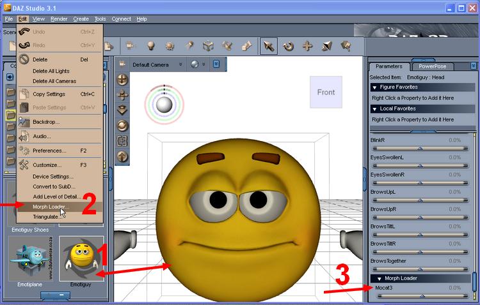This screenshot has height=305, width=480.
Task: Click the Mocat3 morph slider
Action: 422,296
